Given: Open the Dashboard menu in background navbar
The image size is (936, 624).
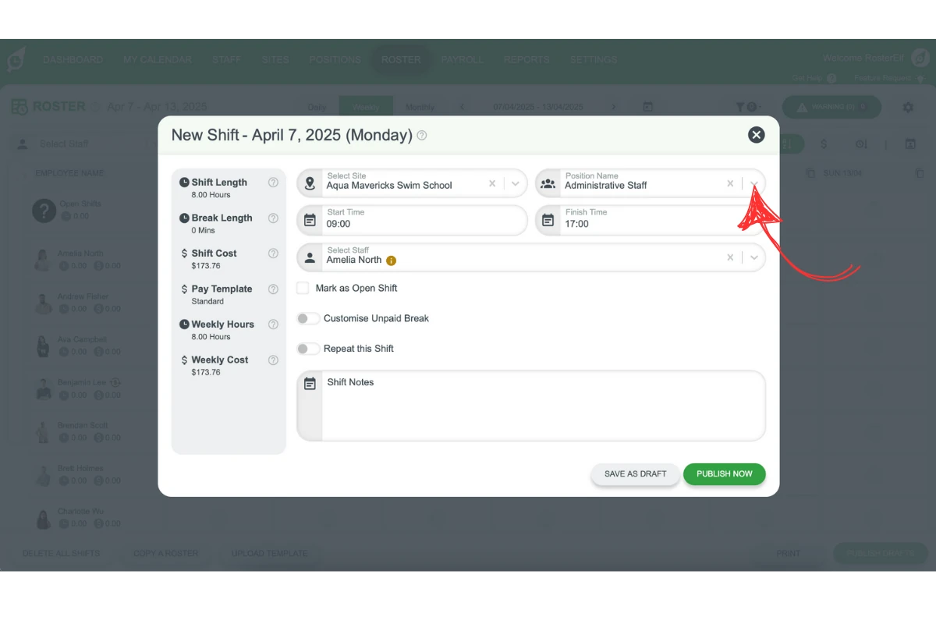Looking at the screenshot, I should [x=73, y=60].
